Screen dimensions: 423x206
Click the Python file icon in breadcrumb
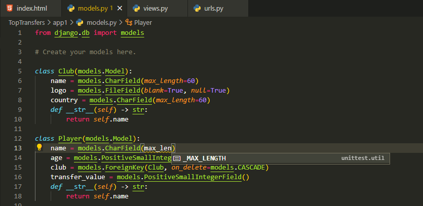[80, 23]
